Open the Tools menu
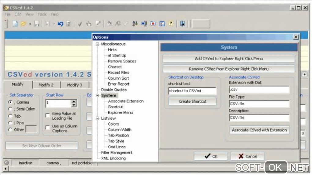 (42, 14)
